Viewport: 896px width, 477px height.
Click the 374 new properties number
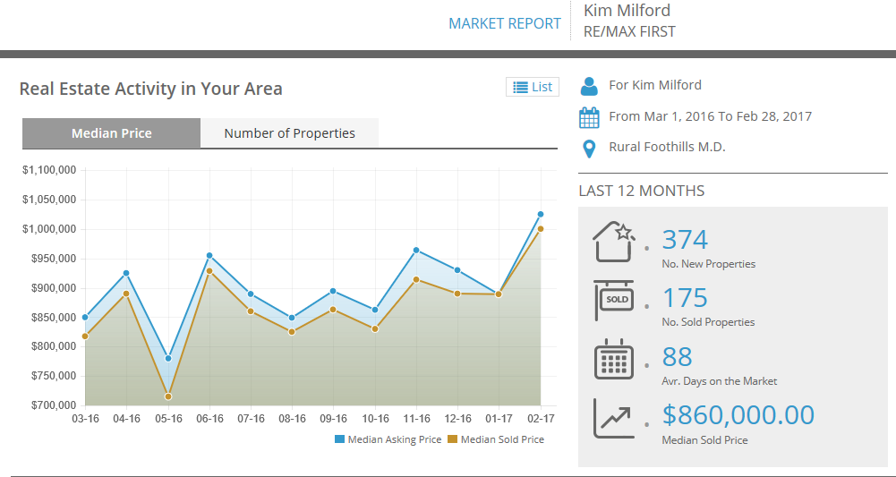pyautogui.click(x=685, y=240)
